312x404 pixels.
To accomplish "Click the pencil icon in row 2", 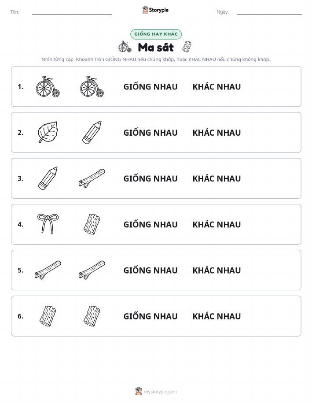I will click(x=92, y=132).
